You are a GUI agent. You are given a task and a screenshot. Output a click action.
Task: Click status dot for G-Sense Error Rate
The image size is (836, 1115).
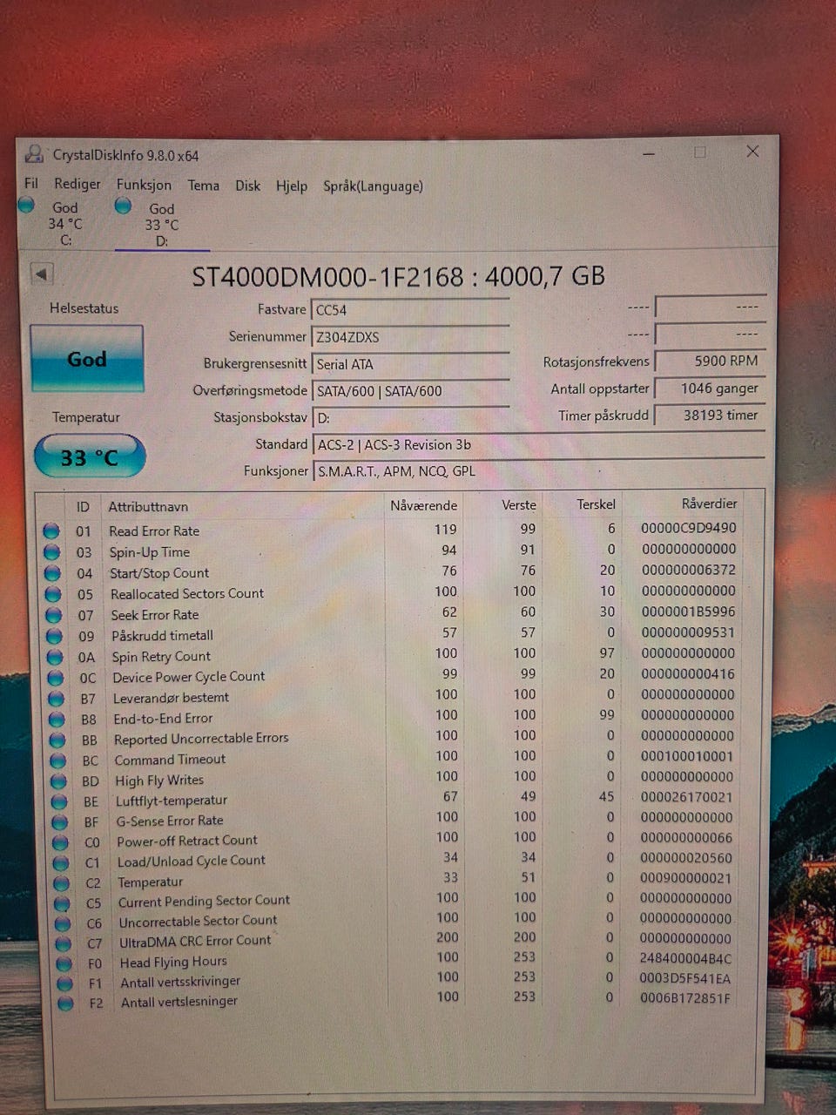pyautogui.click(x=60, y=822)
